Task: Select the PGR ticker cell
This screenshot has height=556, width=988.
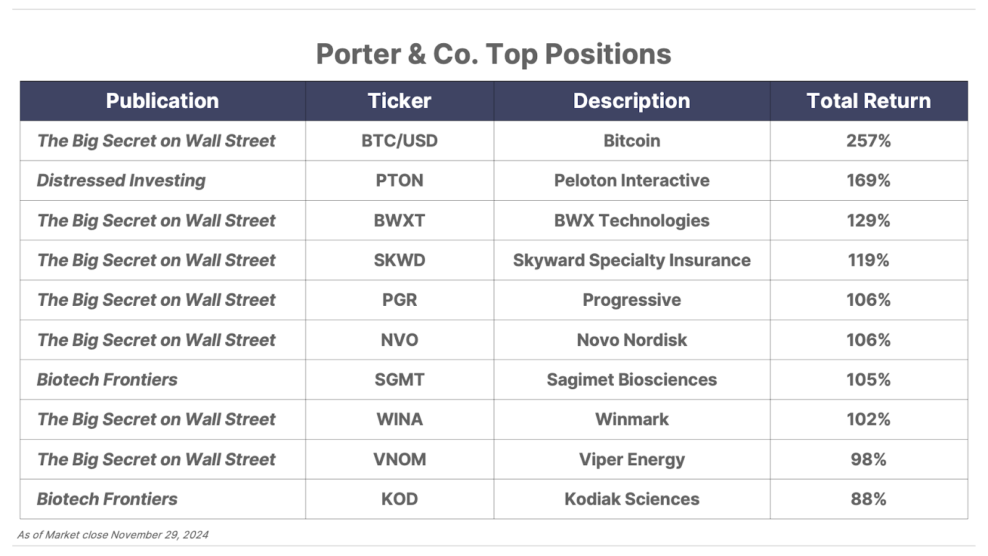Action: tap(400, 300)
